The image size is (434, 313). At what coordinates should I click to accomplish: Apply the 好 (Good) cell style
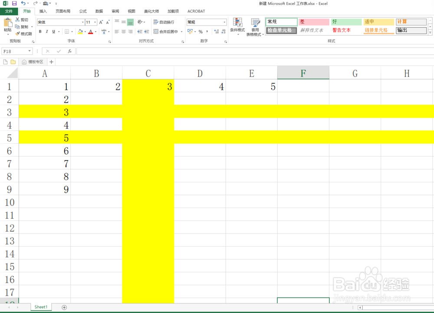pos(346,22)
